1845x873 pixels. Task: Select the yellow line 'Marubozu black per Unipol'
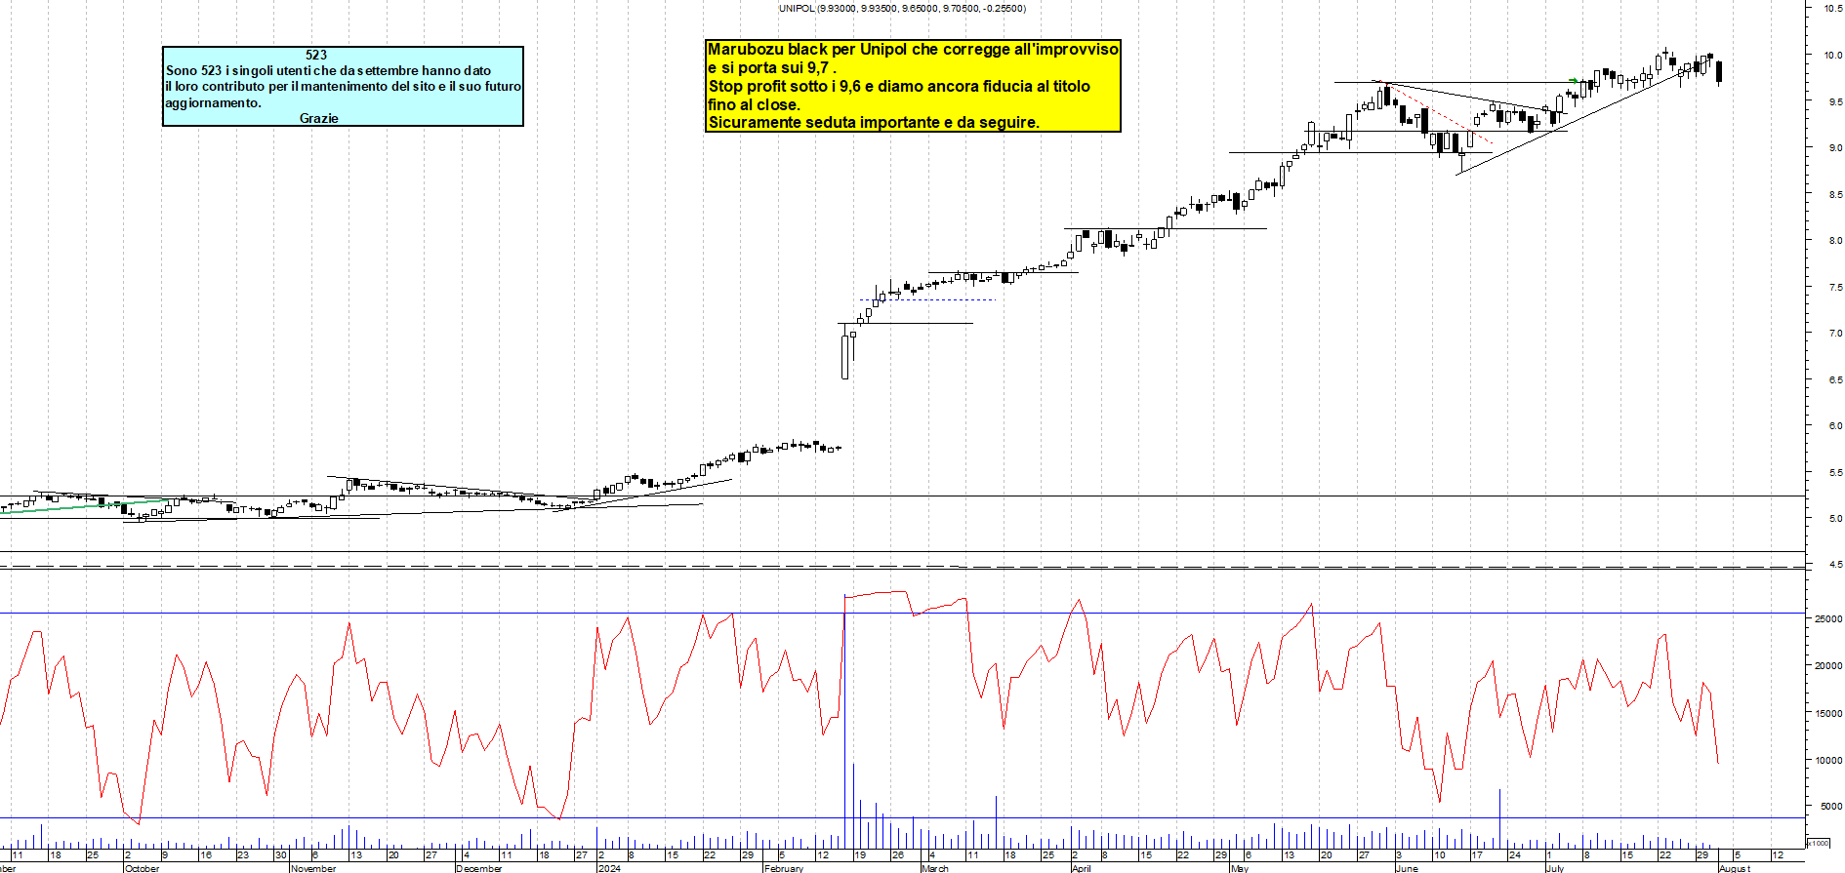coord(913,49)
